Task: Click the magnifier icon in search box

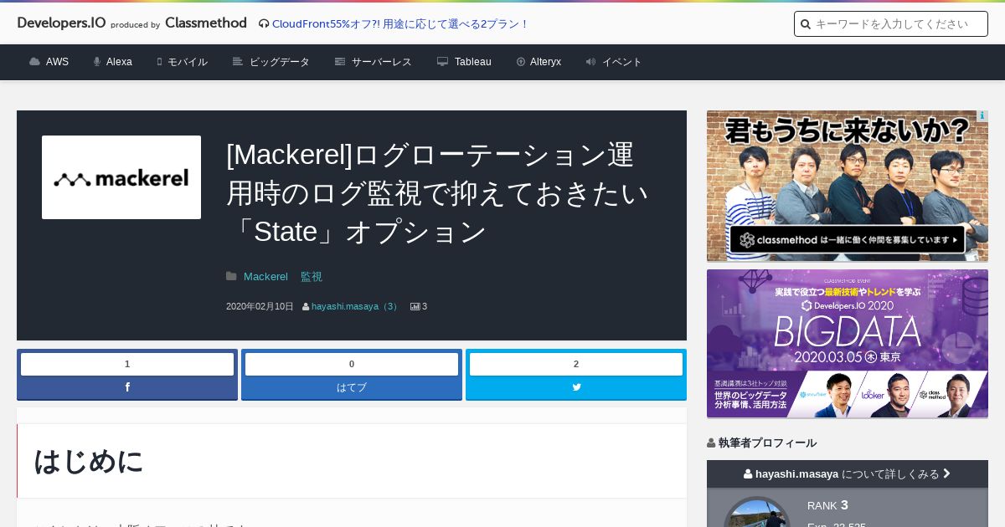Action: coord(806,24)
